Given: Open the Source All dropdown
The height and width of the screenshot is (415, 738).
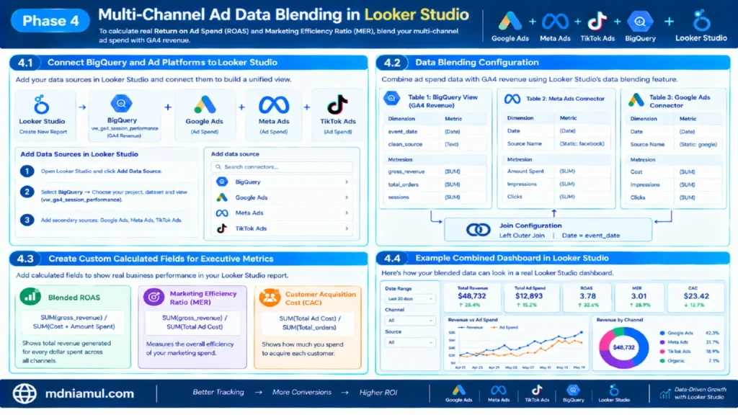Looking at the screenshot, I should pos(409,342).
